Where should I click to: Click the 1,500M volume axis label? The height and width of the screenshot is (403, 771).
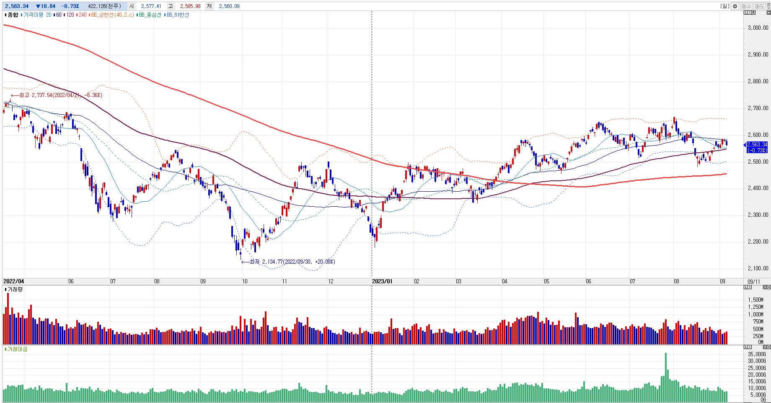[755, 300]
